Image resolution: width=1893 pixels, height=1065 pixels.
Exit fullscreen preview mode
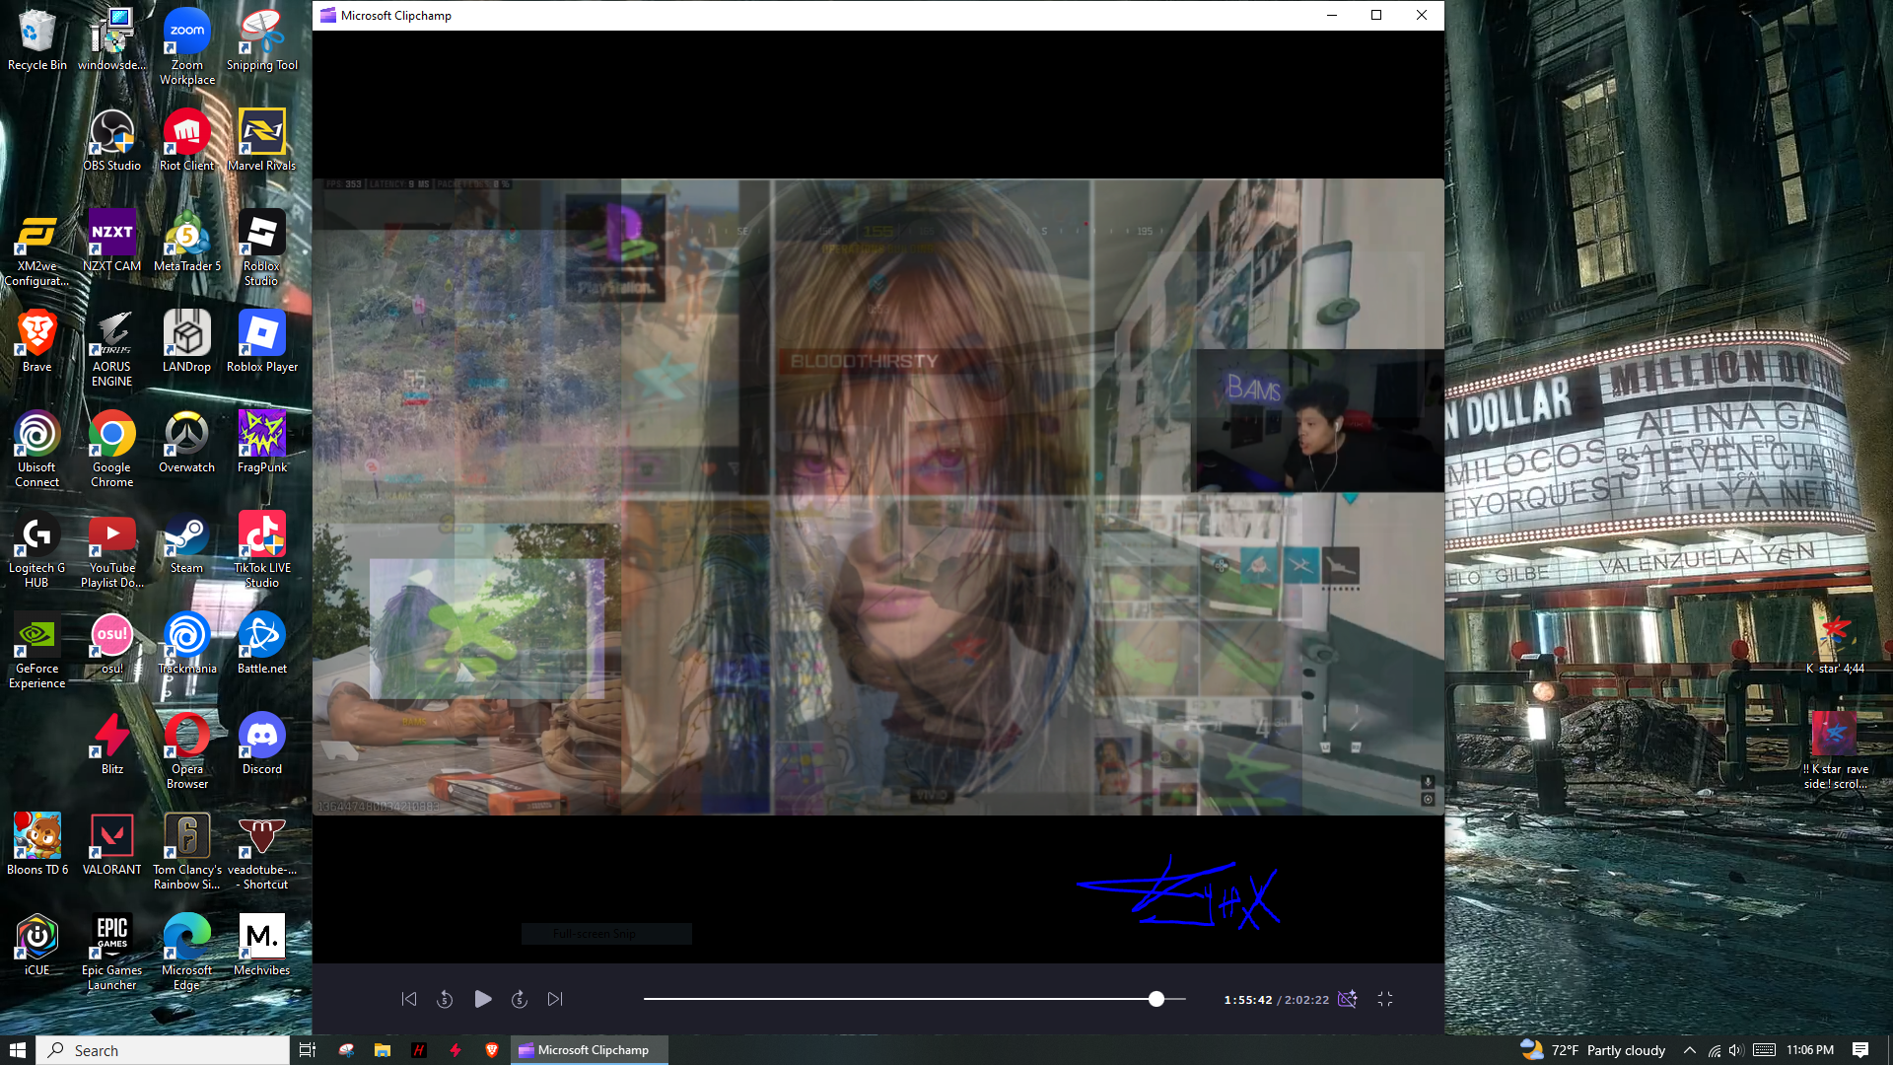click(1385, 999)
